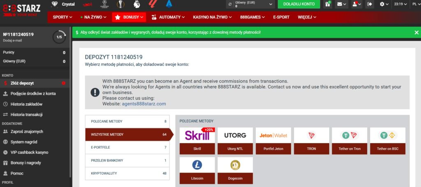
Task: Choose the UTORG payment method logo
Action: click(x=235, y=135)
